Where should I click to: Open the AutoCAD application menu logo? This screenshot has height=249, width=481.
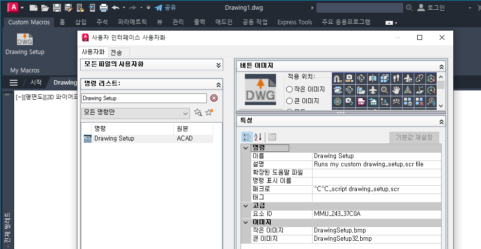[14, 7]
